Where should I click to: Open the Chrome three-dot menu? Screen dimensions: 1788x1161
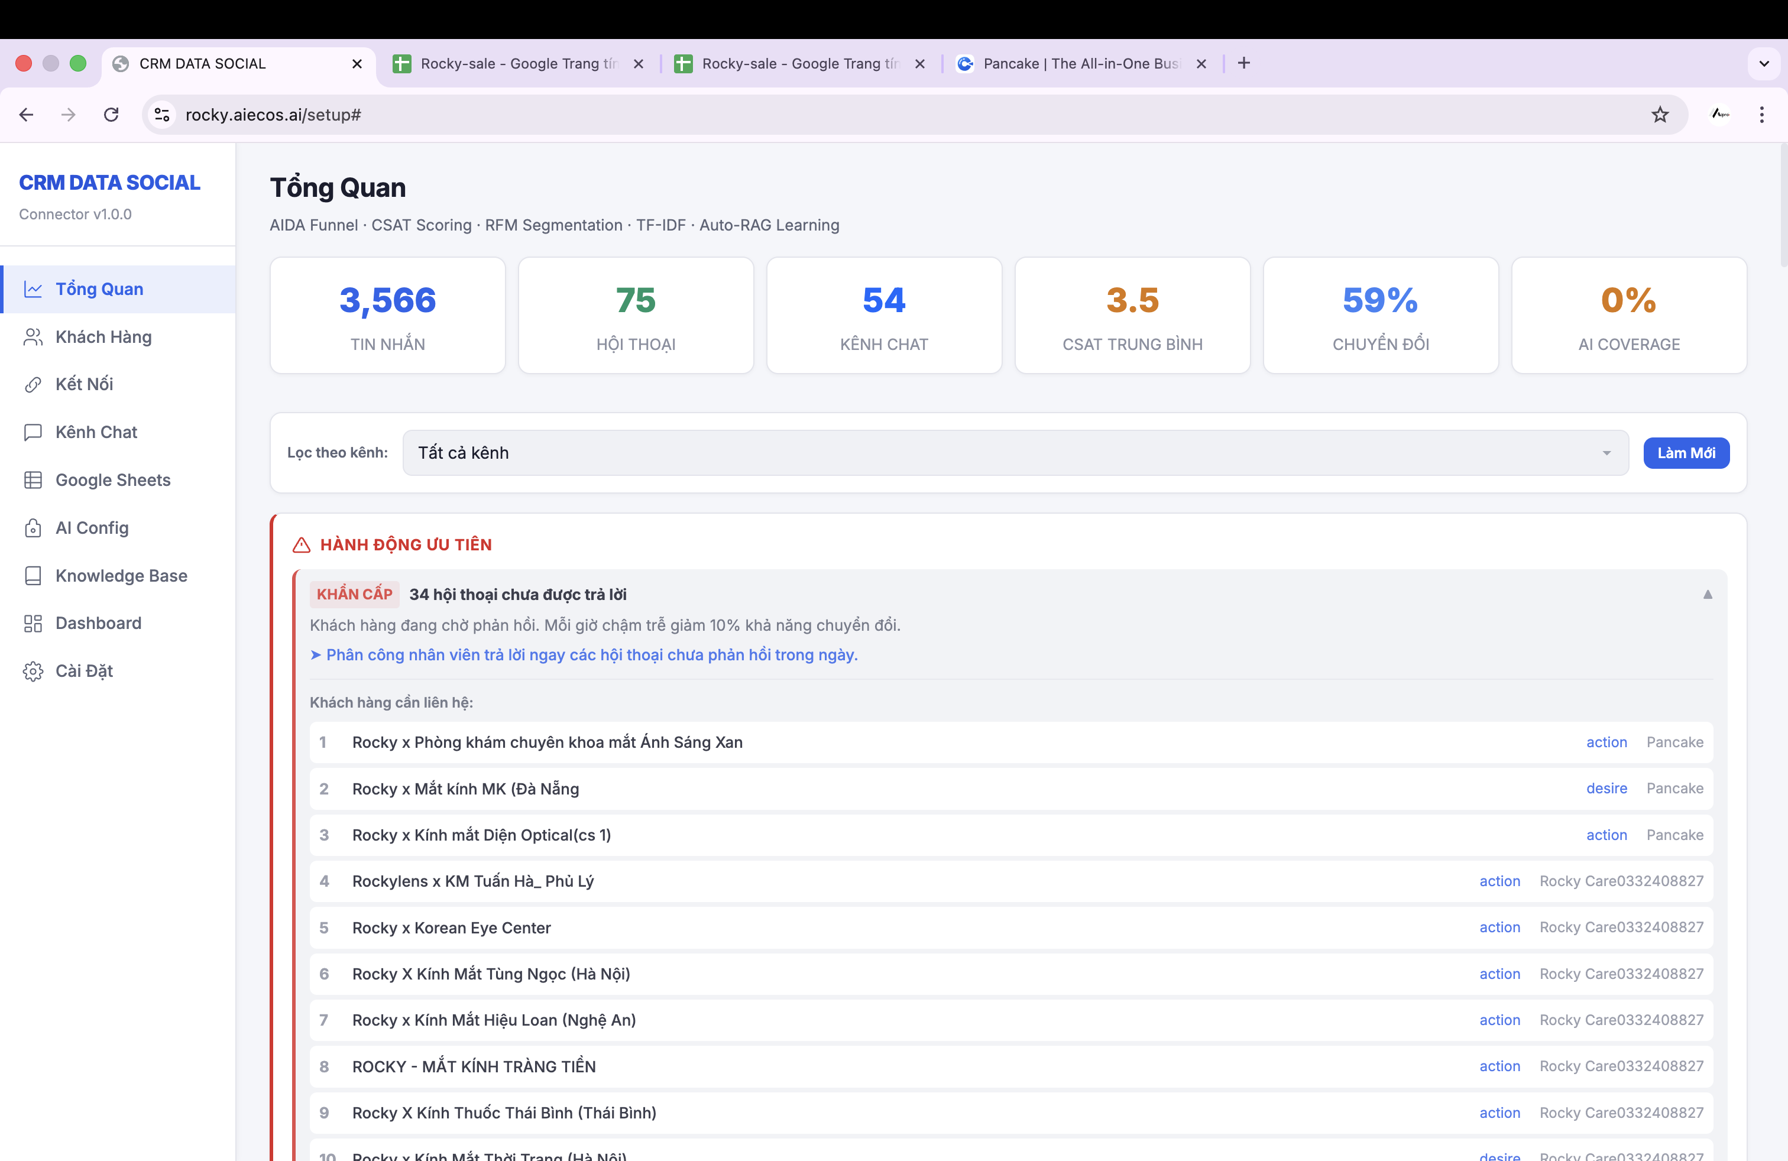point(1761,114)
